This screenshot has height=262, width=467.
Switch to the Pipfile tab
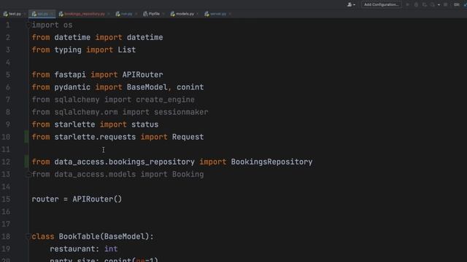154,14
